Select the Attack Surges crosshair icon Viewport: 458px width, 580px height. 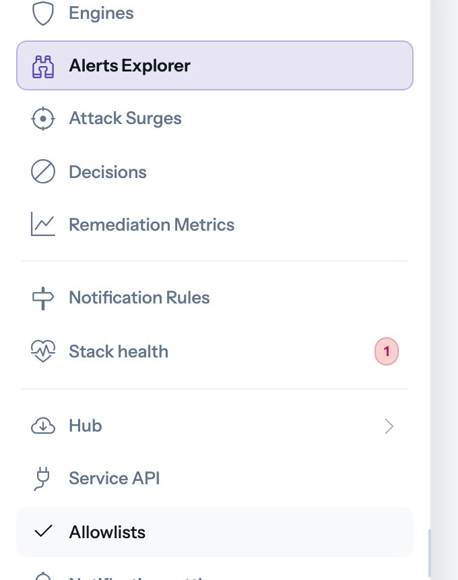coord(43,119)
